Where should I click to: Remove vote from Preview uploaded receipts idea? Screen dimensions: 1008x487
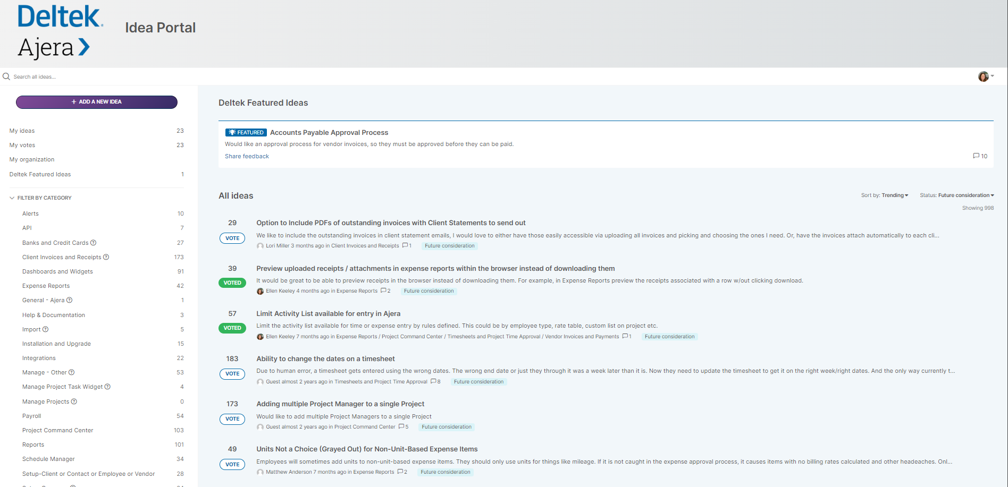click(x=232, y=283)
